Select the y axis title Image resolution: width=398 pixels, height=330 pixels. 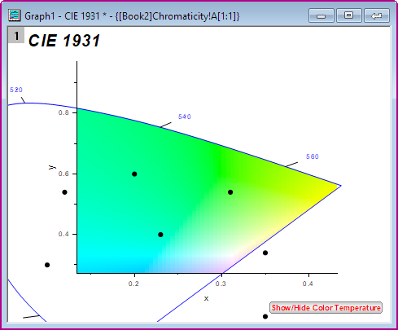click(51, 167)
